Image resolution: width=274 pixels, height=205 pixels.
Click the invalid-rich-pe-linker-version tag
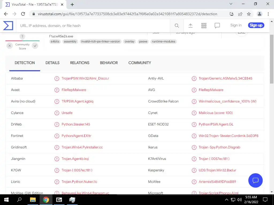[x=101, y=41]
